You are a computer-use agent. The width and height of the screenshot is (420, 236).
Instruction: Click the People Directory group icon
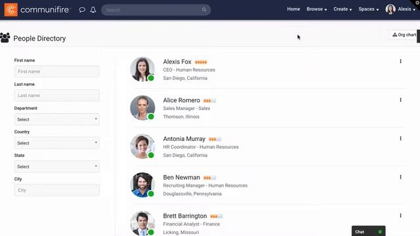tap(5, 38)
